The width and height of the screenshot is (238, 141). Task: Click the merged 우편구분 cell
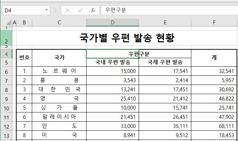pos(139,54)
